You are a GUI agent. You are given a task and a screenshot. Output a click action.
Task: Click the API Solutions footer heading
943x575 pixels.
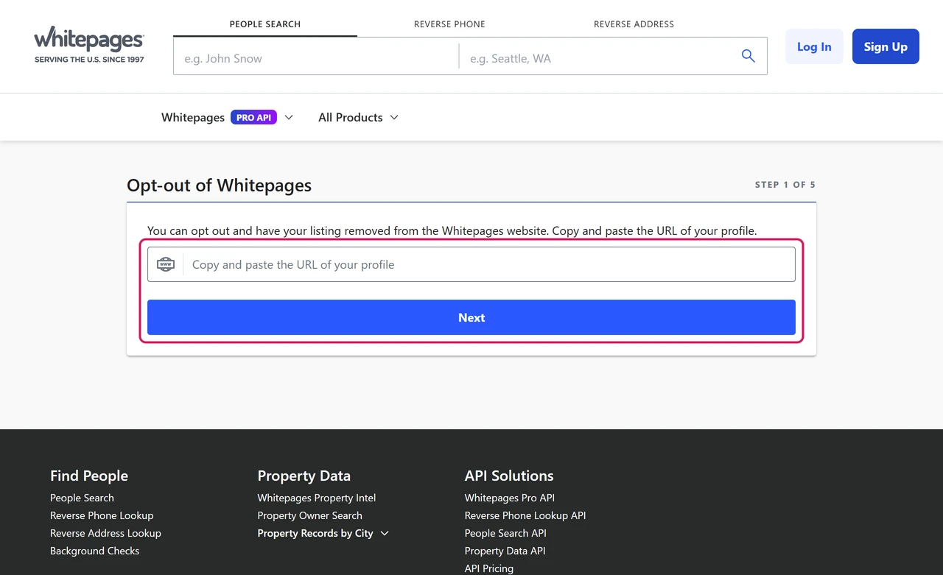click(x=509, y=476)
